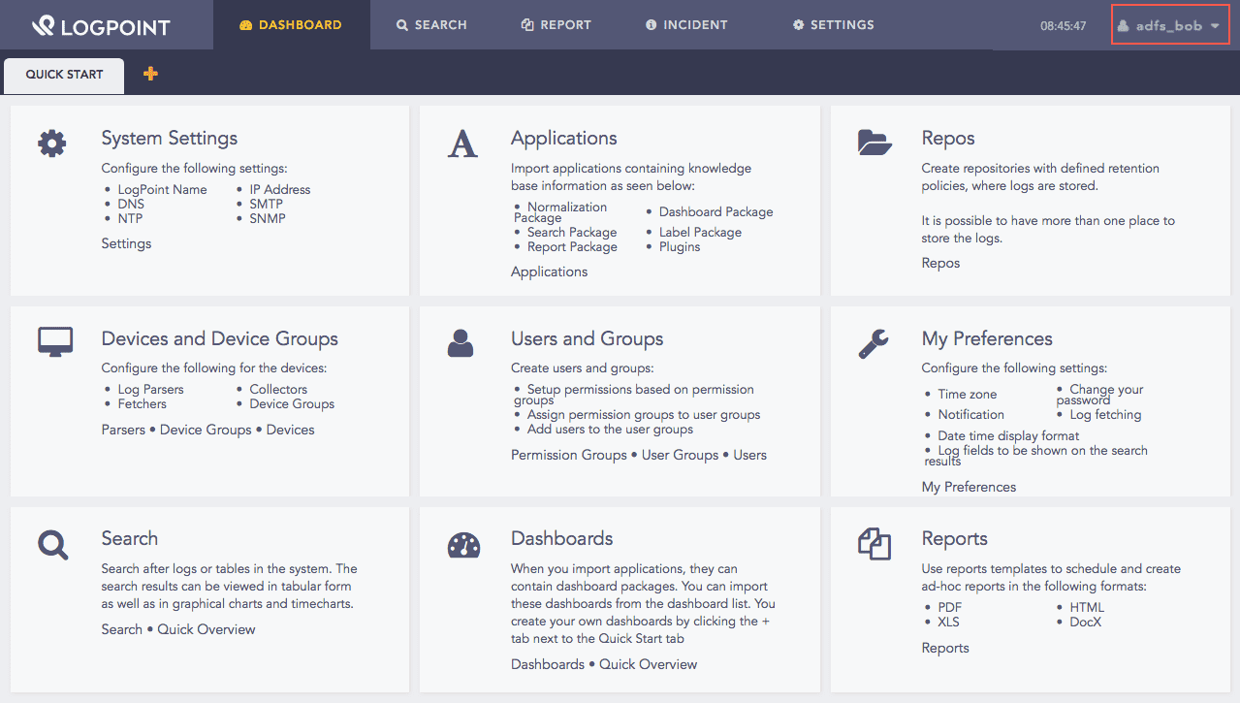The width and height of the screenshot is (1240, 703).
Task: Click the Repos open folder icon
Action: [874, 143]
